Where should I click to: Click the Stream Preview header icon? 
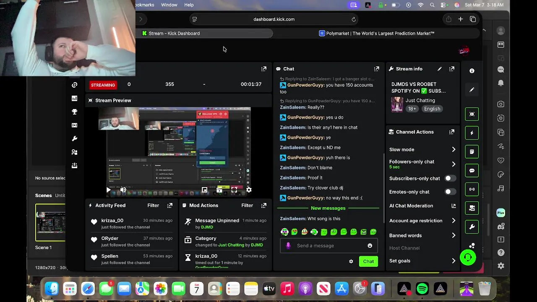[90, 100]
